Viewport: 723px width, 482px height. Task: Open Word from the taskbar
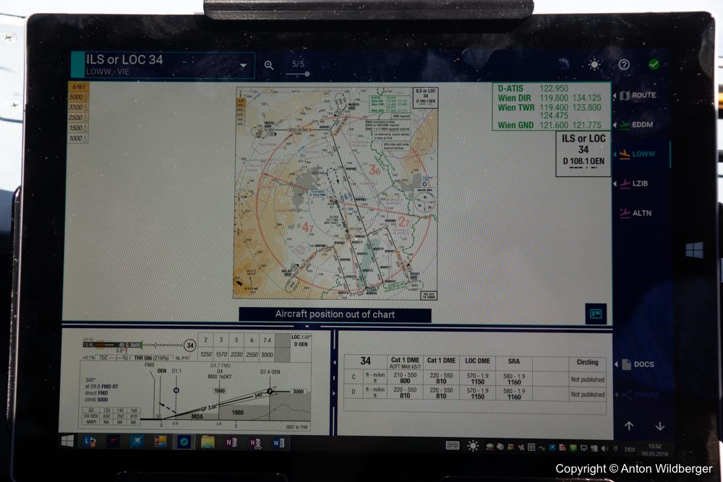(278, 443)
